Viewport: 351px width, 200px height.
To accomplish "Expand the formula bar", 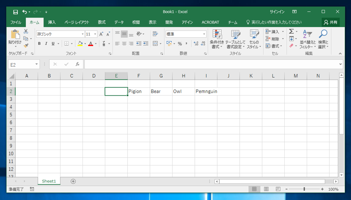I will [340, 64].
